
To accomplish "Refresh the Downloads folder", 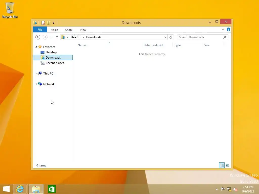I will [171, 37].
